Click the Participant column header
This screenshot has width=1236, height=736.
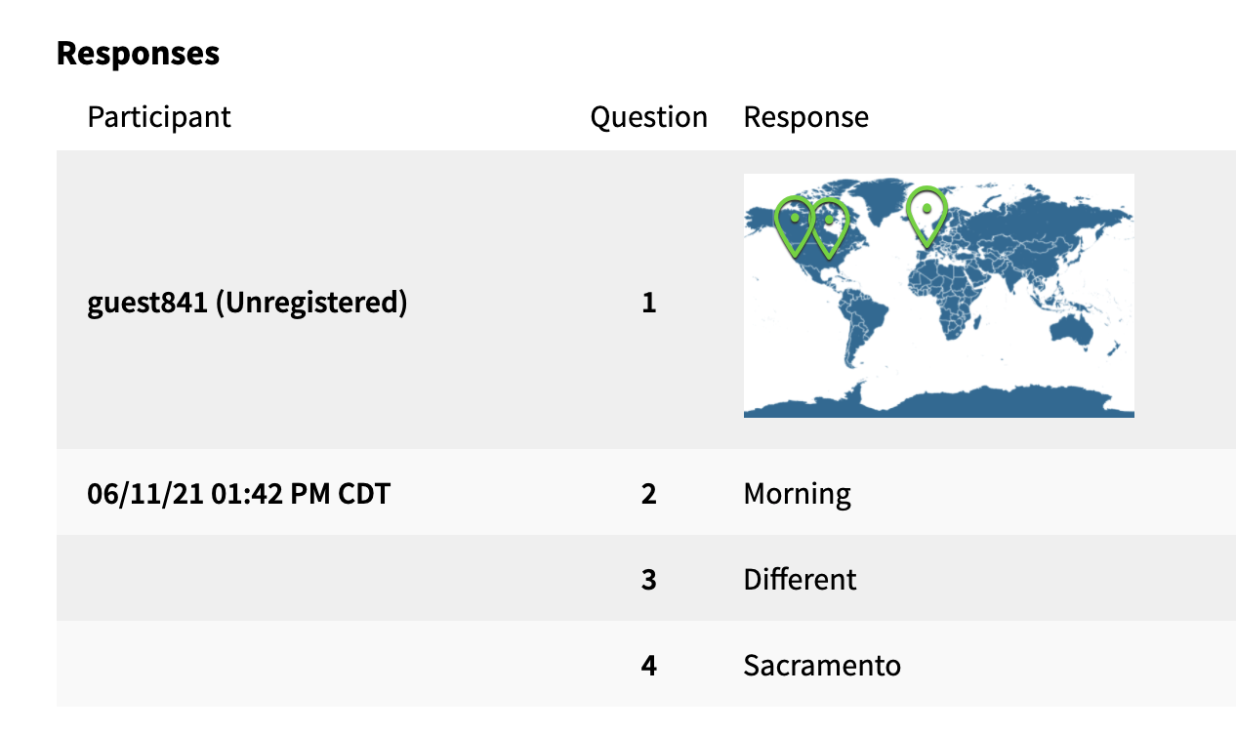tap(159, 117)
